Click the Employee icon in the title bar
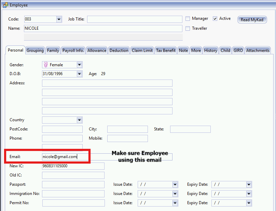The image size is (276, 211). tap(5, 5)
